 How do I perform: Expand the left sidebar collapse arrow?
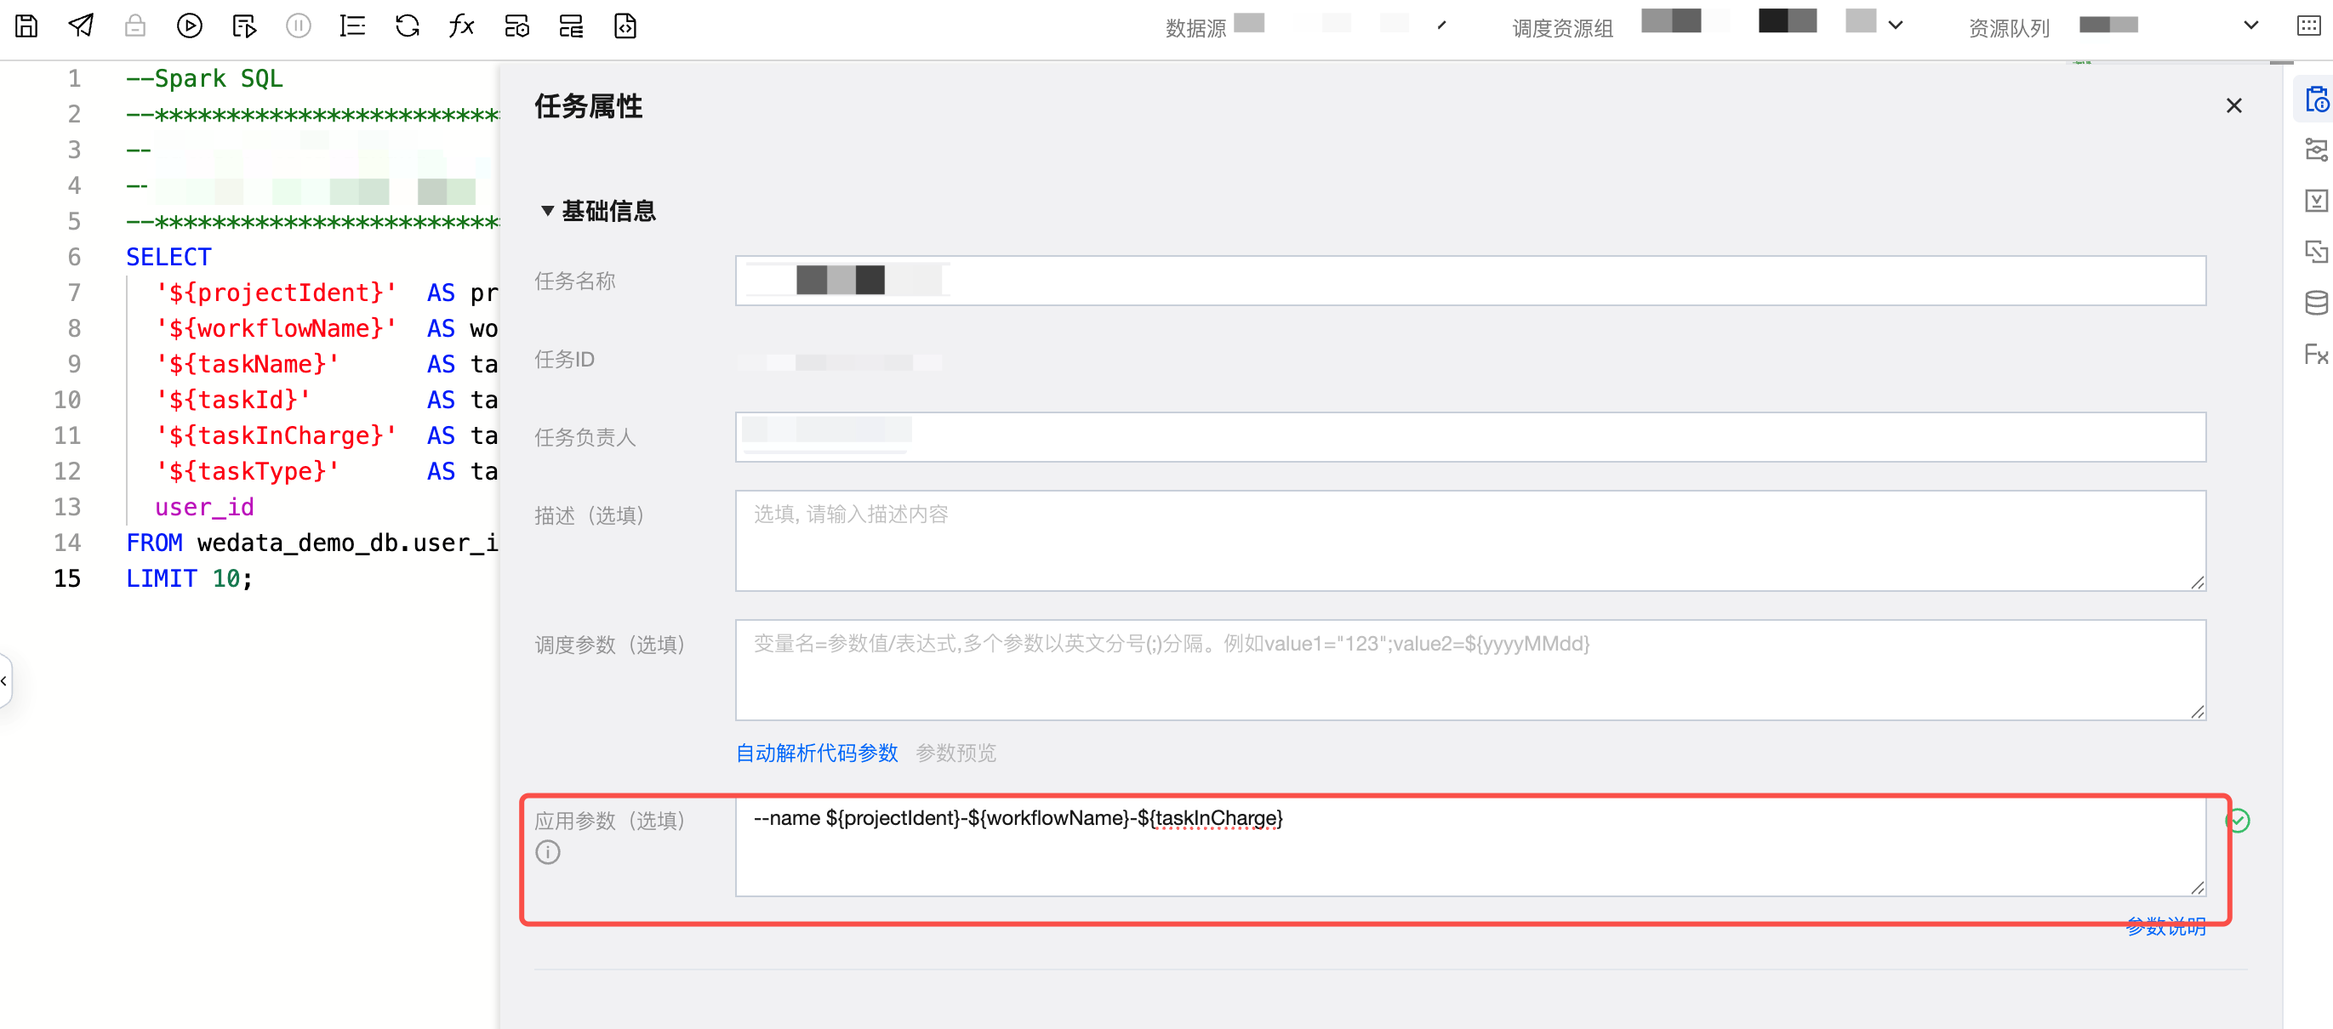(x=4, y=680)
